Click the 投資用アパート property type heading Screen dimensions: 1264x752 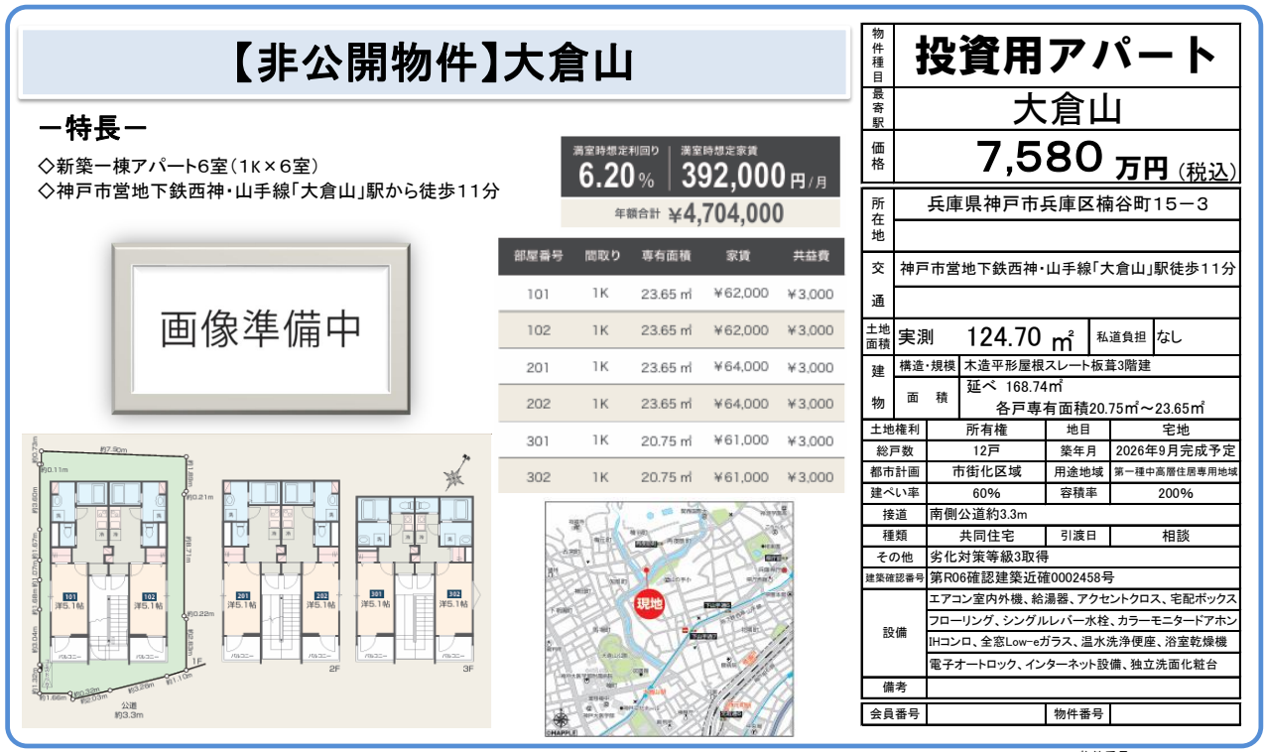1067,56
